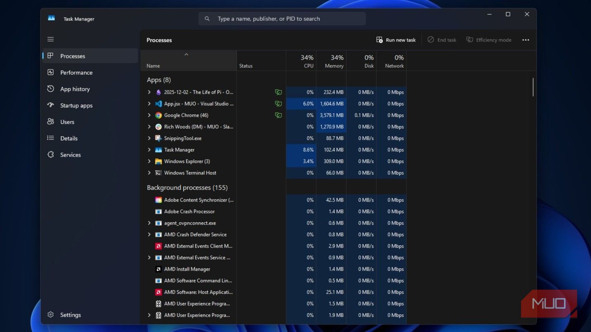This screenshot has width=591, height=332.
Task: Click the efficiency leaf on App.jsx row
Action: tap(279, 104)
